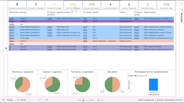The image size is (184, 103).
Task: Click the orange slice in Контакты со сделками pie
Action: [78, 81]
